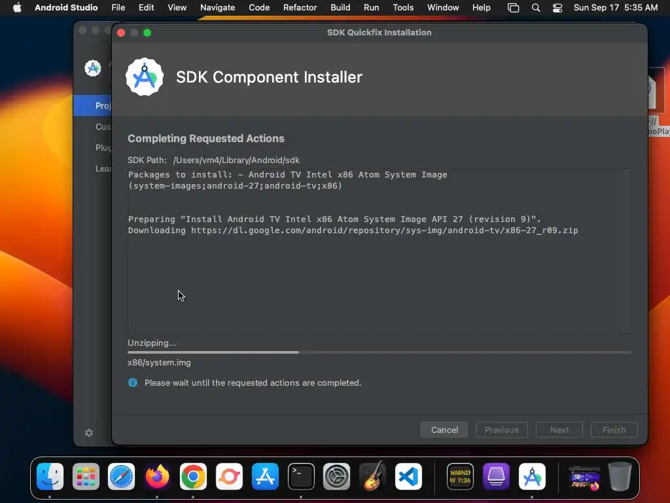Select Projects tab in the welcome window sidebar

pos(93,105)
